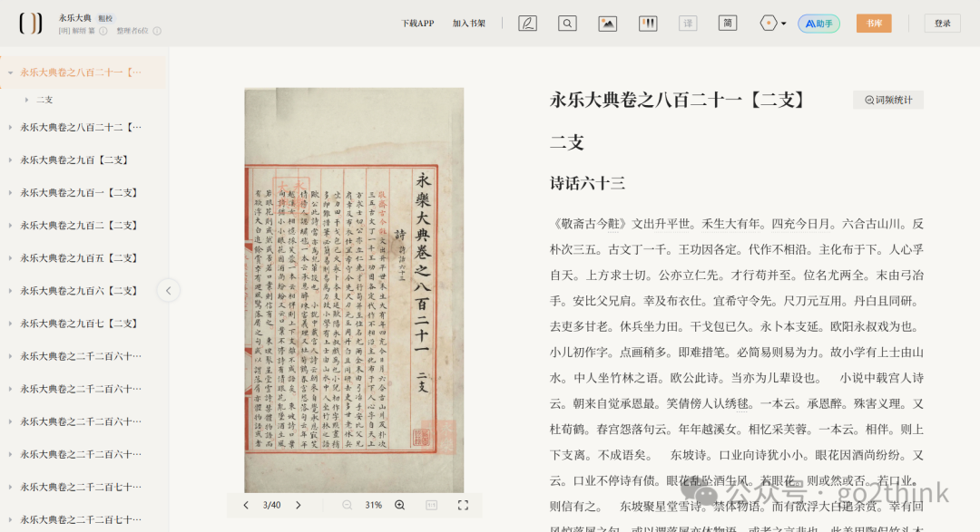Click the 书库 library button

[874, 24]
